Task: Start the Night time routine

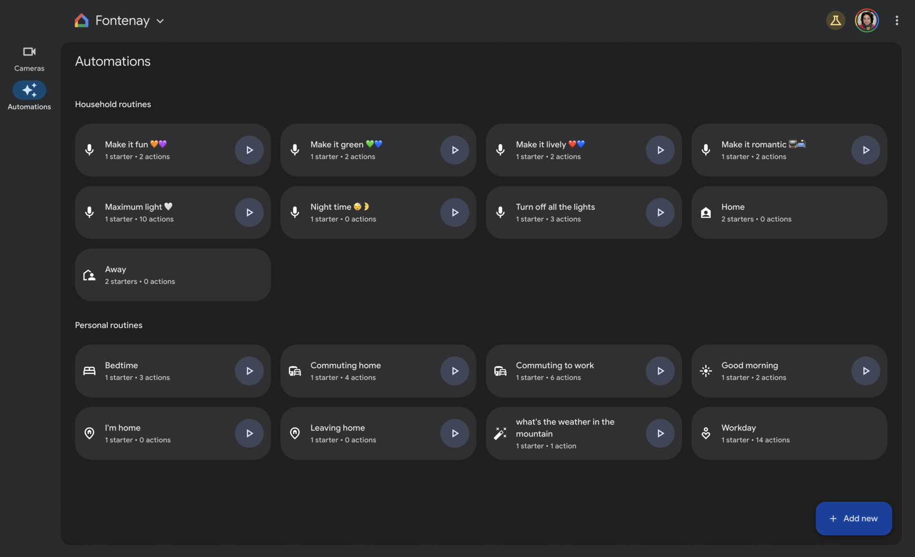Action: [x=454, y=213]
